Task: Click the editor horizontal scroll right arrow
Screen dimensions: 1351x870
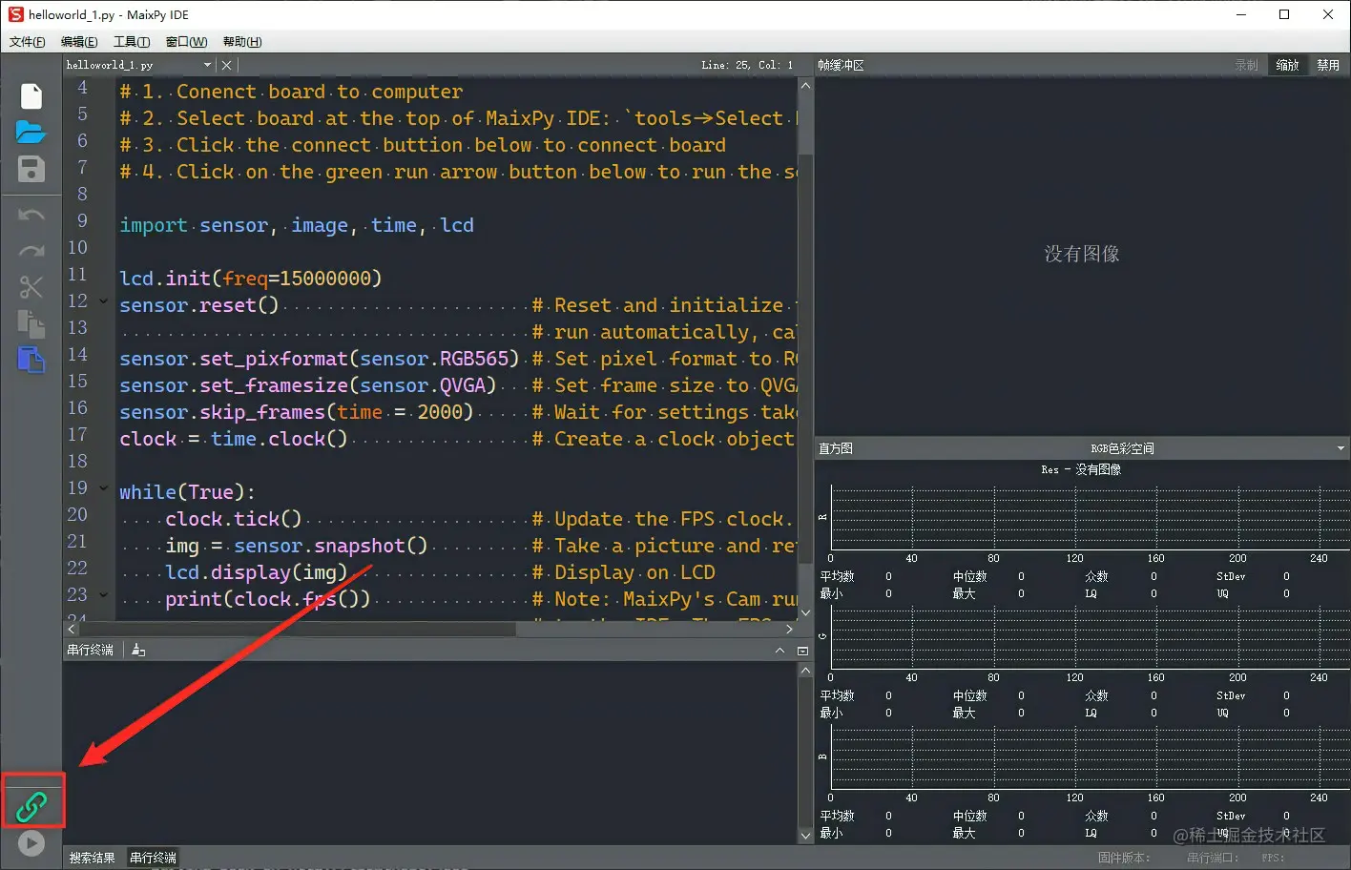Action: coord(789,630)
